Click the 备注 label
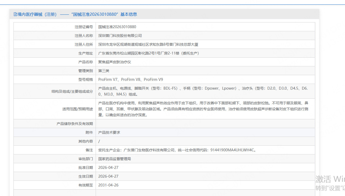This screenshot has width=345, height=196. (89, 150)
